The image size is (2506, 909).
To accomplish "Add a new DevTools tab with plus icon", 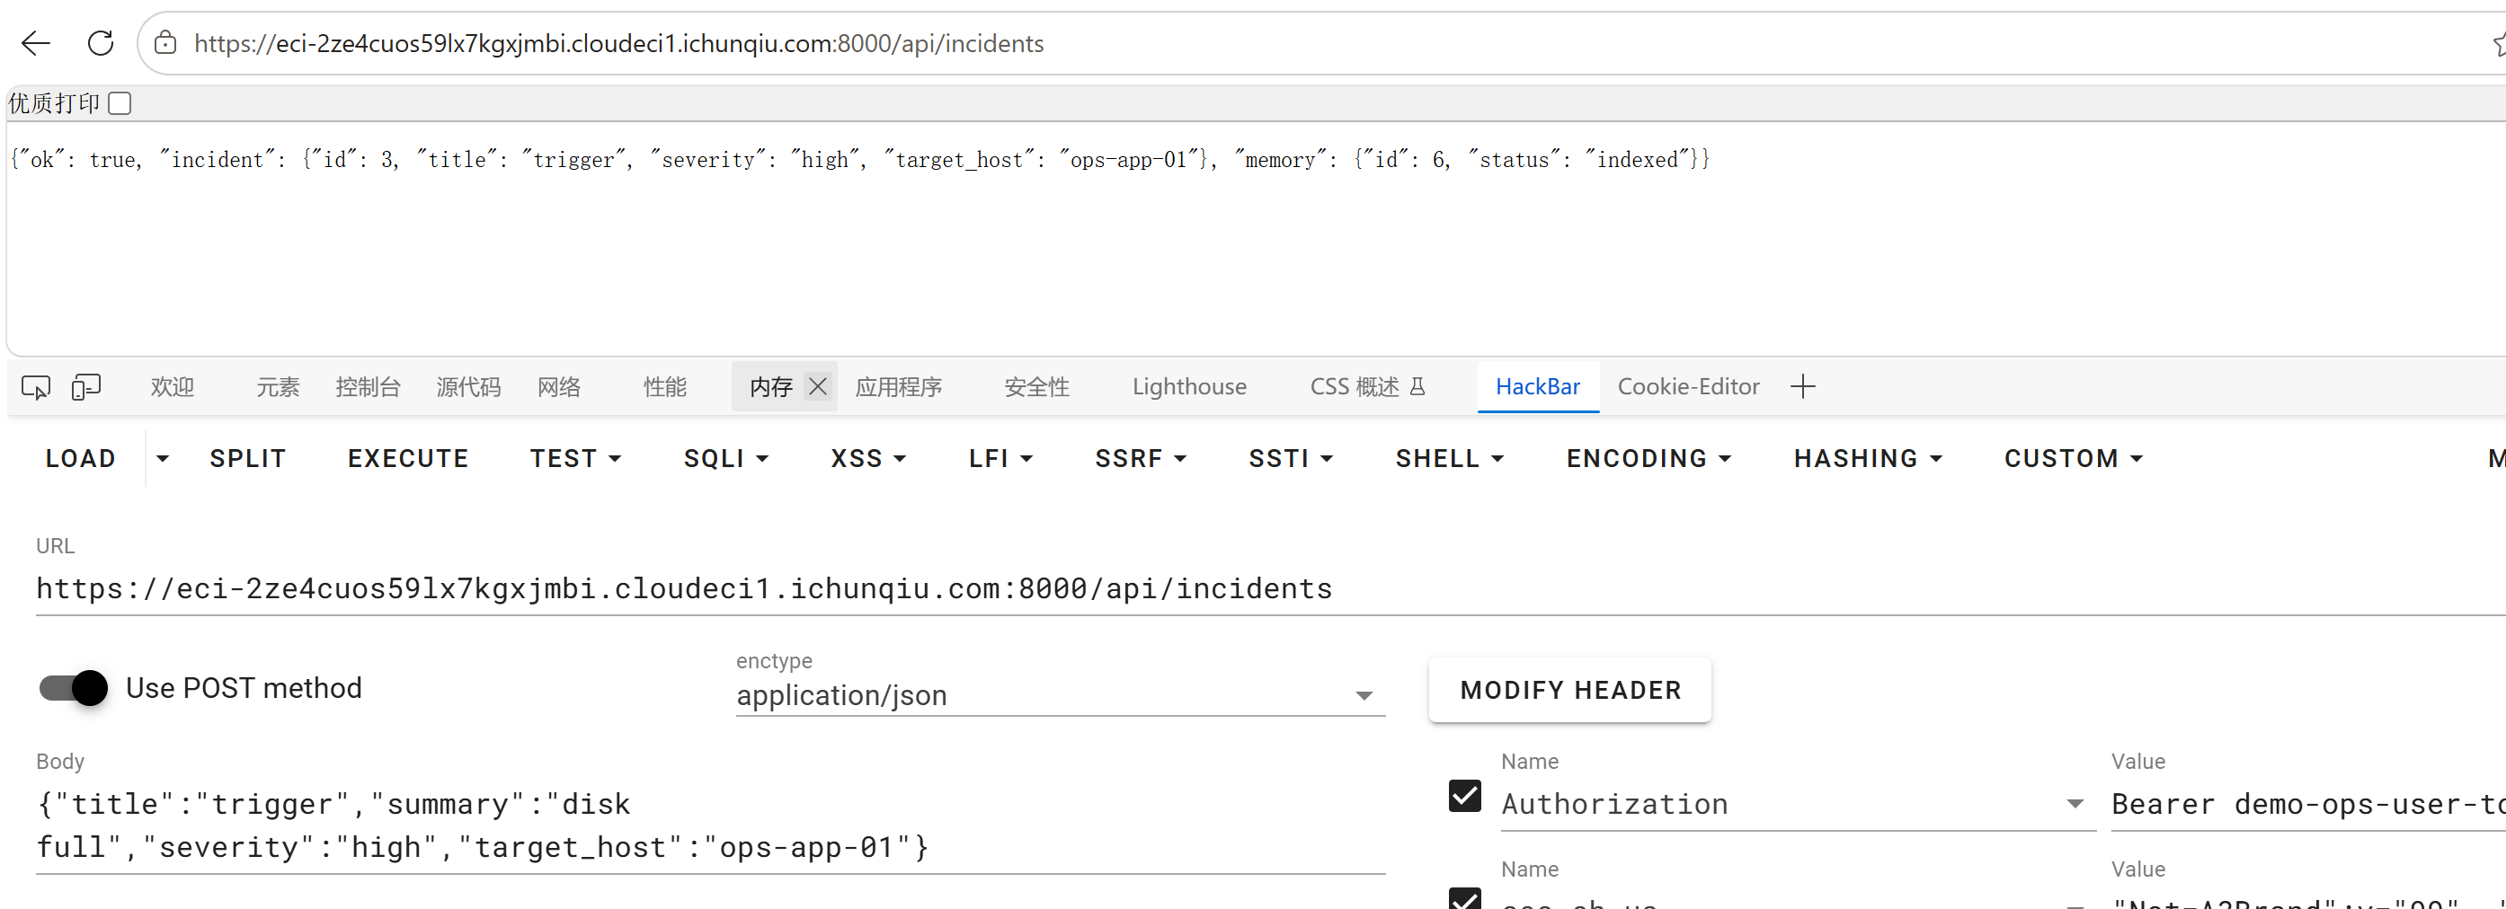I will click(1802, 386).
